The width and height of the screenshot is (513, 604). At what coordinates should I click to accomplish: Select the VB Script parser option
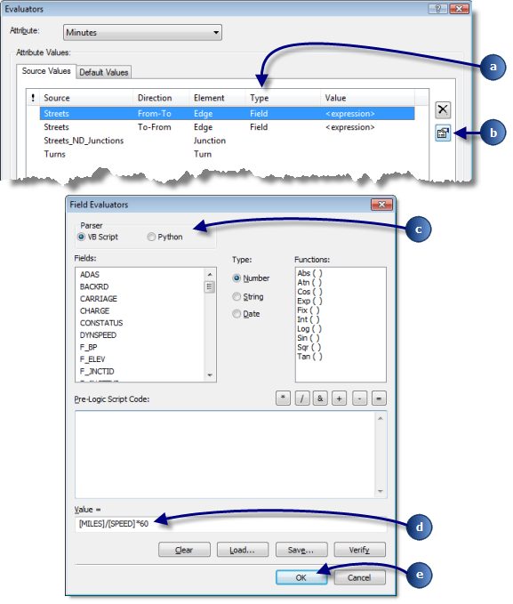point(81,237)
